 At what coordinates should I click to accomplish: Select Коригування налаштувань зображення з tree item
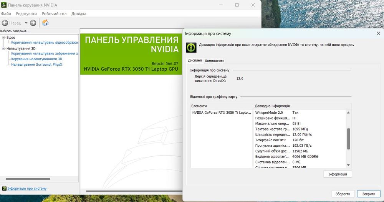(x=45, y=53)
